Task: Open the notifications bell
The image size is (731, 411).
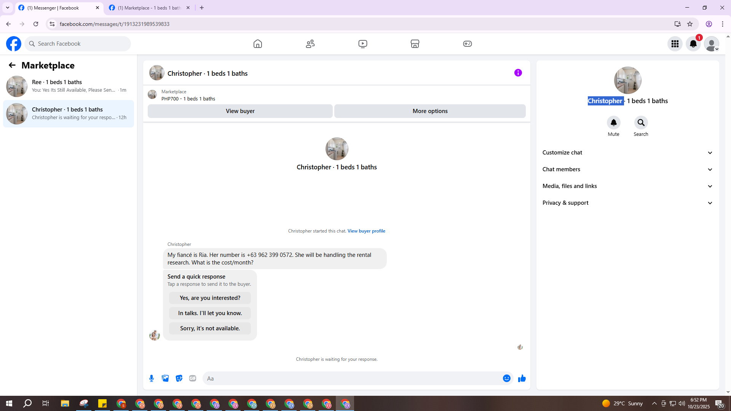Action: tap(693, 44)
